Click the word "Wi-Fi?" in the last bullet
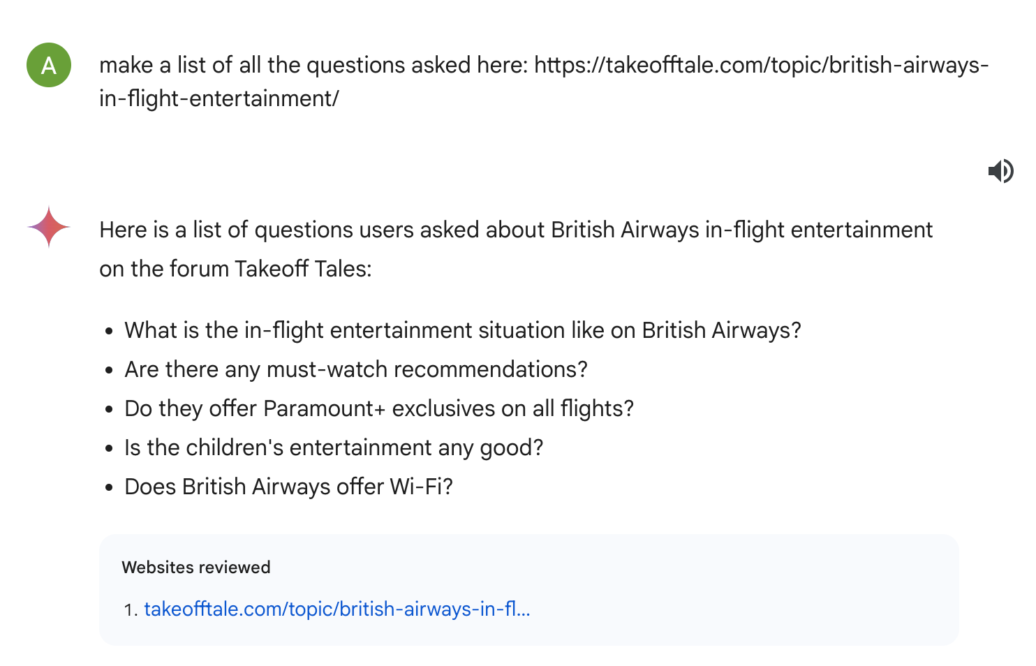This screenshot has width=1036, height=666. pos(422,487)
